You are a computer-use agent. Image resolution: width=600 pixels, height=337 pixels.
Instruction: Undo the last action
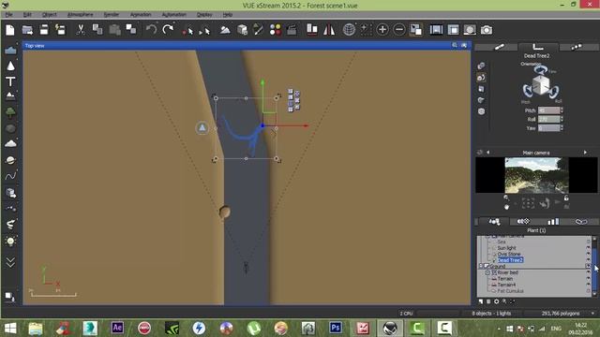coord(151,30)
